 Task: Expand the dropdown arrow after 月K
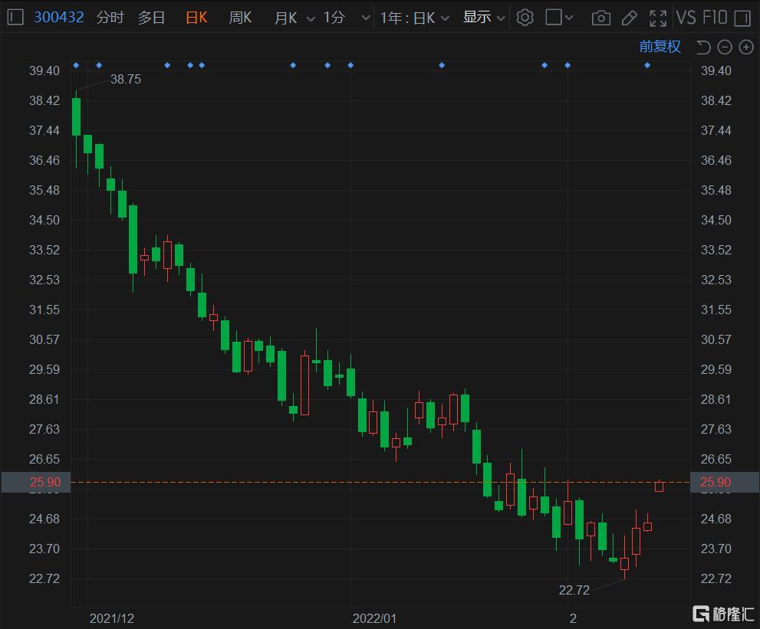(x=311, y=19)
